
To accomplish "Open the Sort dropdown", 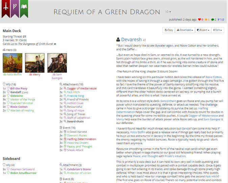I will pos(218,30).
